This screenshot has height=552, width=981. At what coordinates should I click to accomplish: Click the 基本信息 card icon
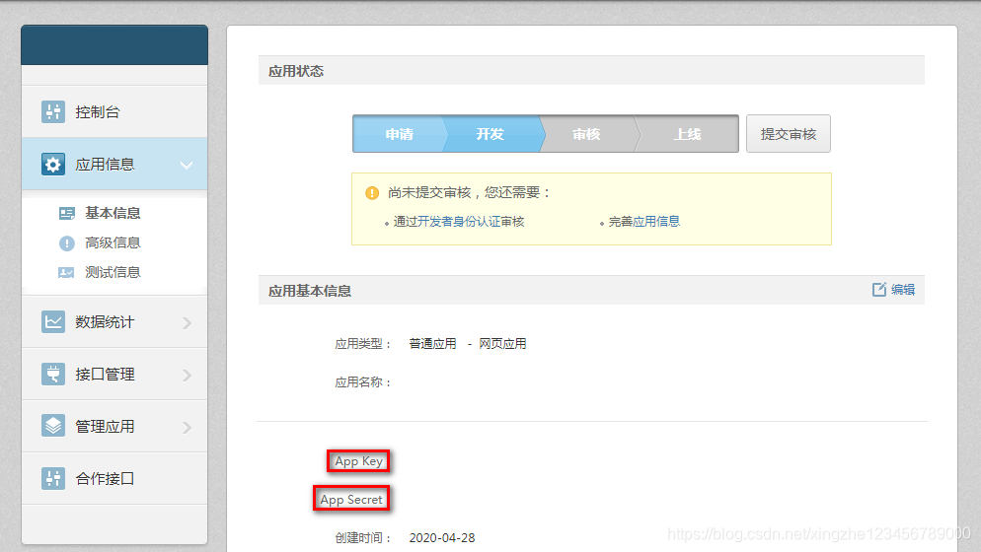(67, 213)
